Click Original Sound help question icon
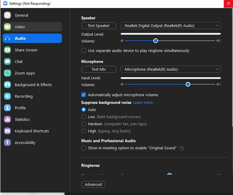 [x=182, y=148]
